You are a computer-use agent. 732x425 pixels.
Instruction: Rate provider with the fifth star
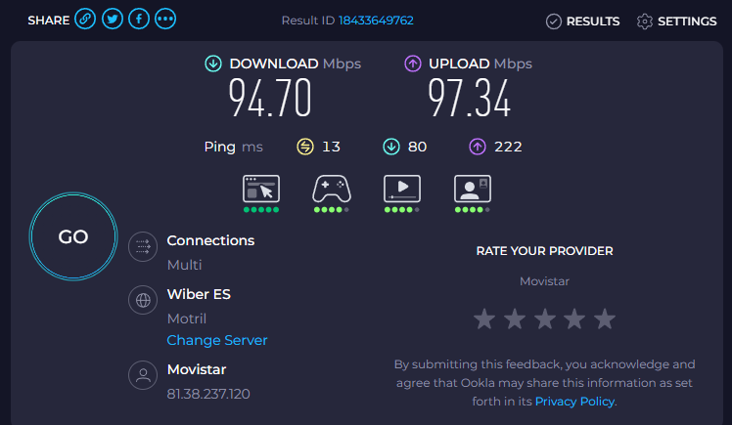coord(605,319)
